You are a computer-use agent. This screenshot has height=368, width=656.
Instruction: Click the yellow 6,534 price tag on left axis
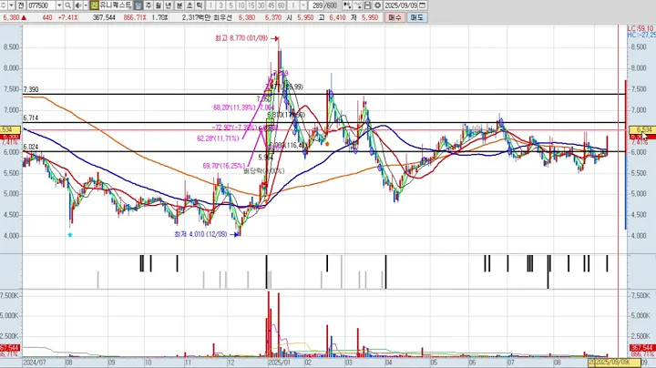coord(10,130)
